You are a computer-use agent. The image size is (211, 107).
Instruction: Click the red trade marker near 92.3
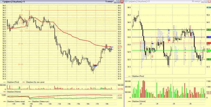[x=101, y=58]
